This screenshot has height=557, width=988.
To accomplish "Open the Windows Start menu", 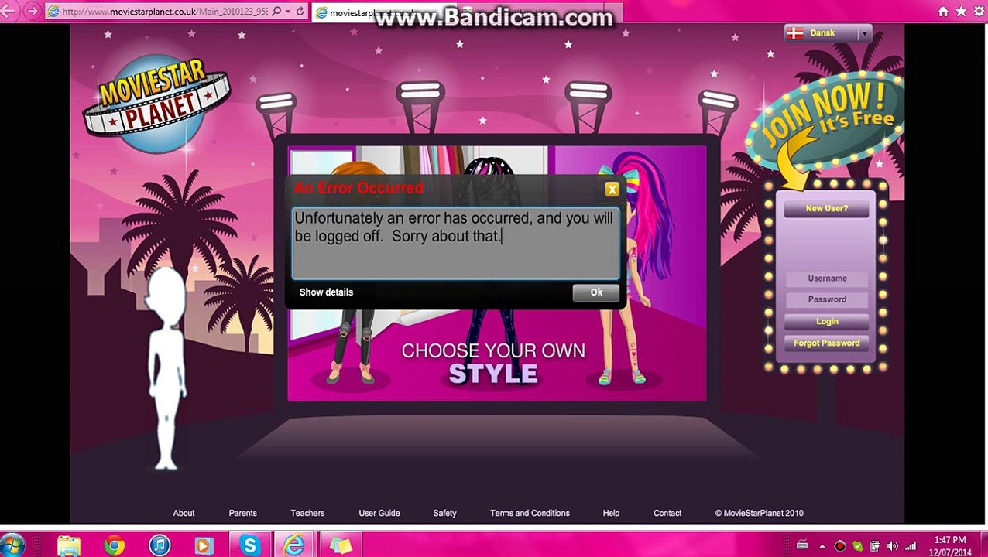I will click(11, 545).
